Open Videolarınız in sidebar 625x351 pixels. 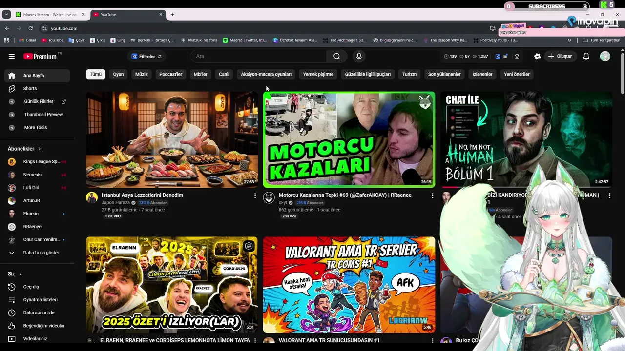[x=37, y=338]
